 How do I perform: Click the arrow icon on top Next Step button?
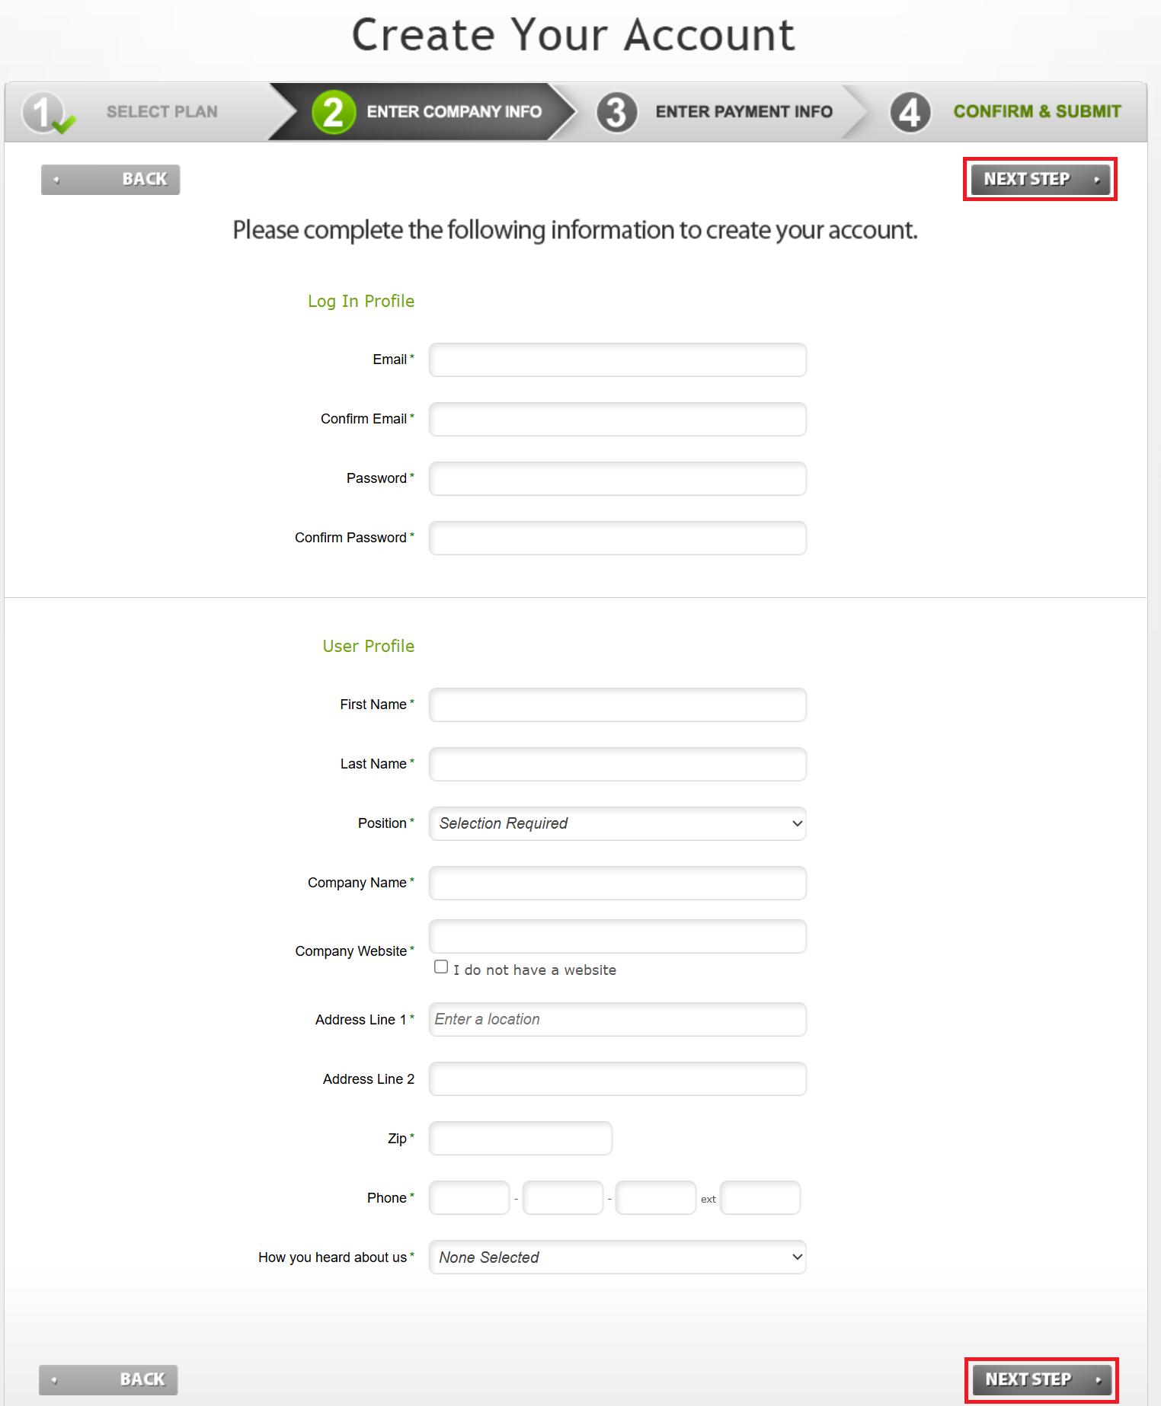[1097, 180]
